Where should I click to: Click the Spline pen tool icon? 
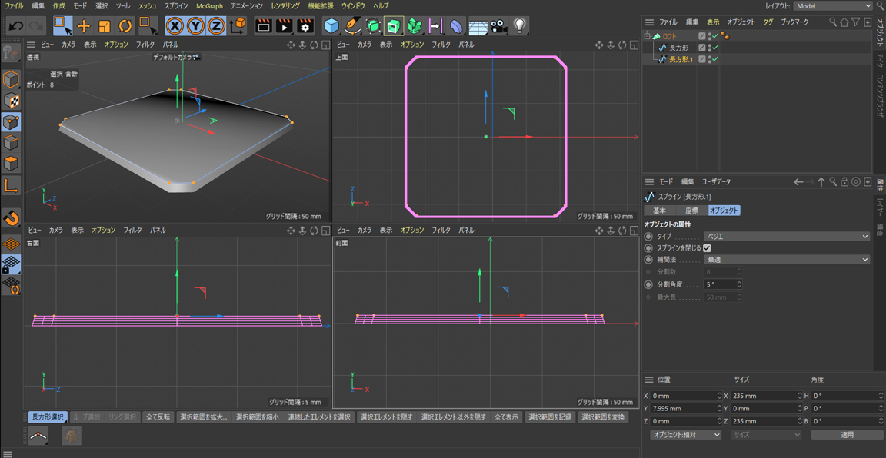pyautogui.click(x=352, y=26)
